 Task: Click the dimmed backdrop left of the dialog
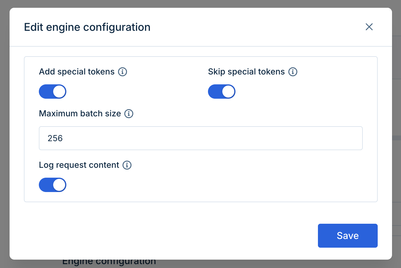click(4, 135)
